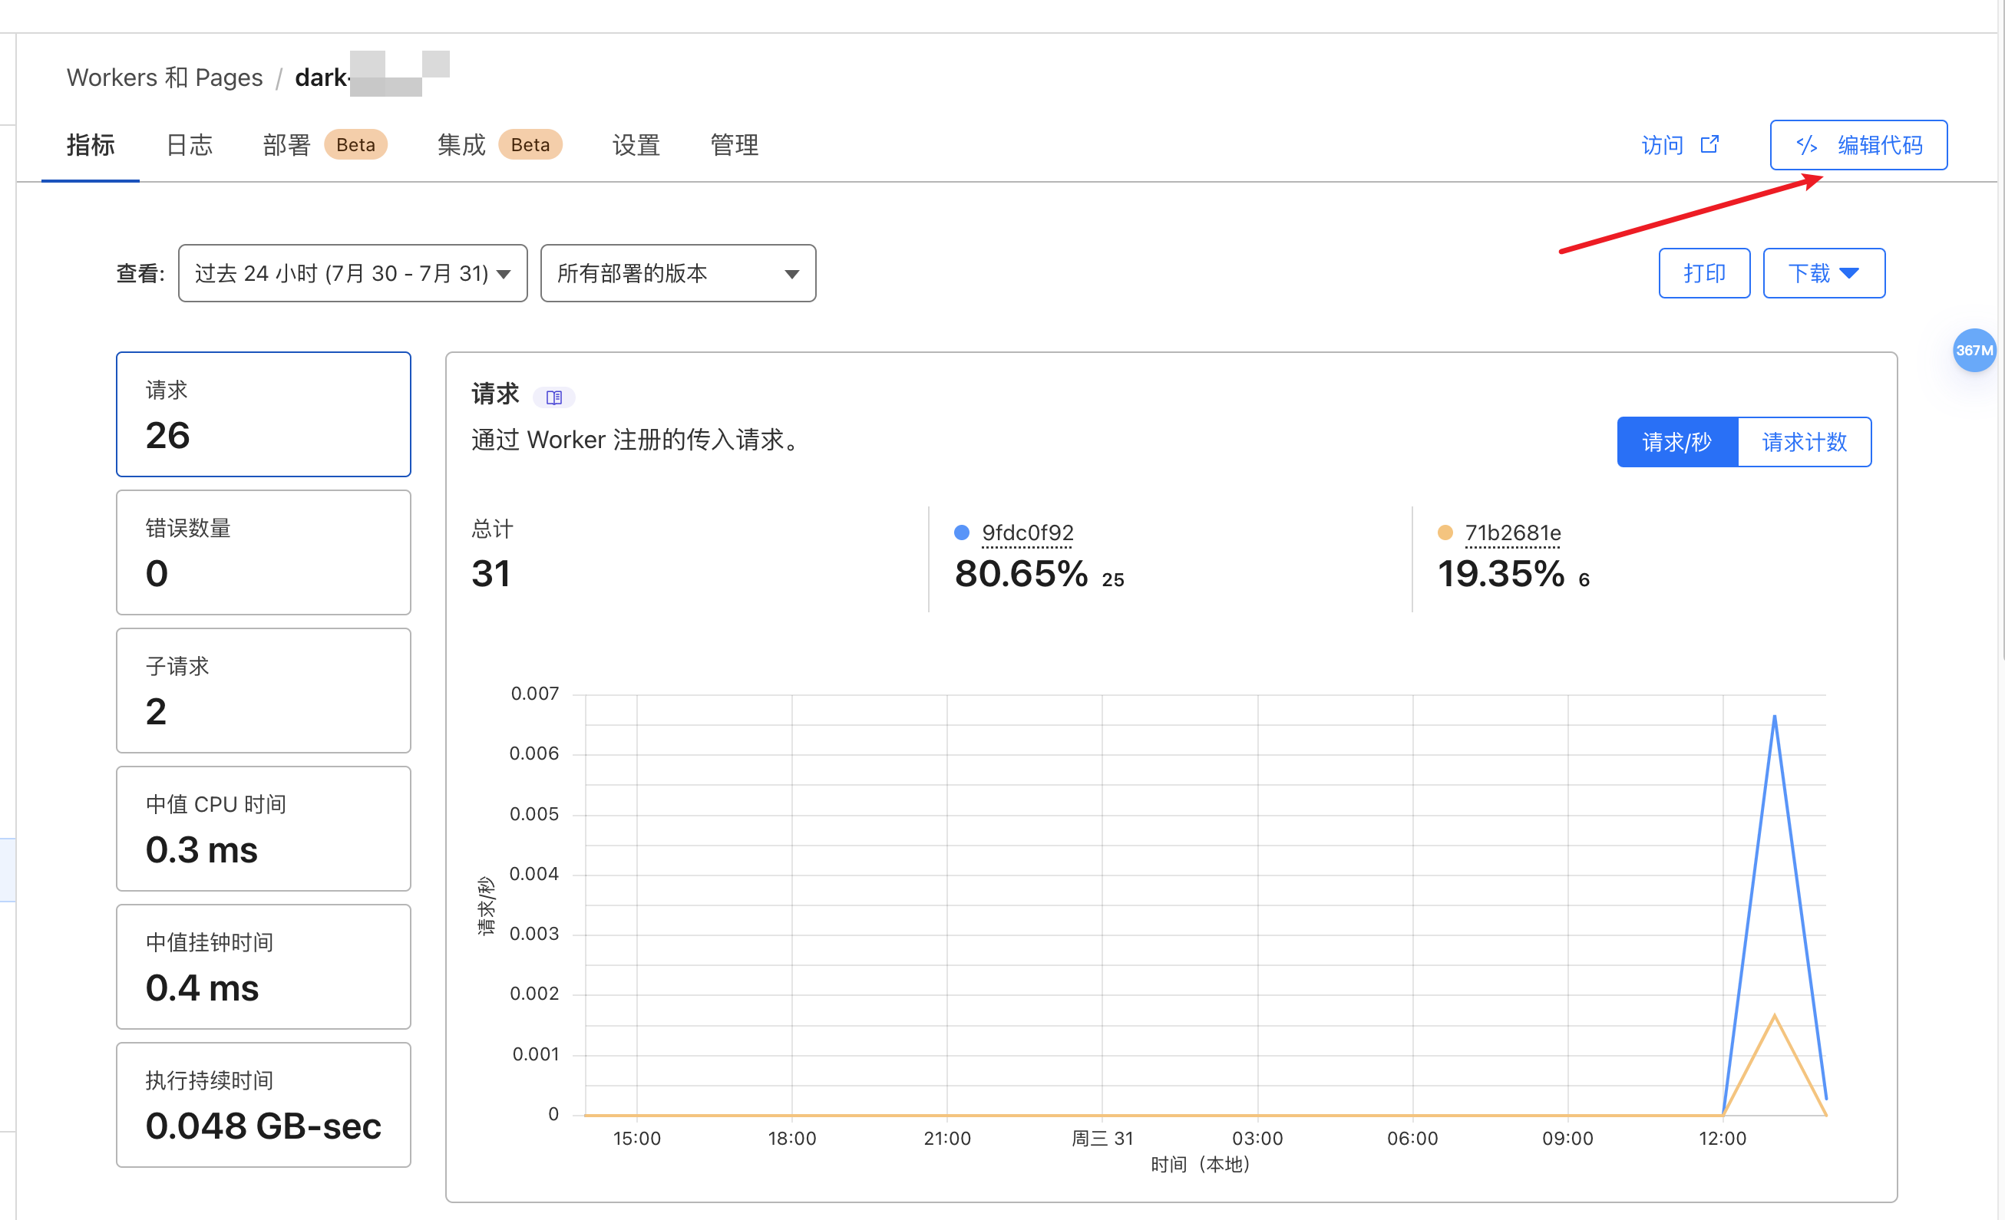The width and height of the screenshot is (2005, 1220).
Task: Go to the 管理 tab
Action: [734, 145]
